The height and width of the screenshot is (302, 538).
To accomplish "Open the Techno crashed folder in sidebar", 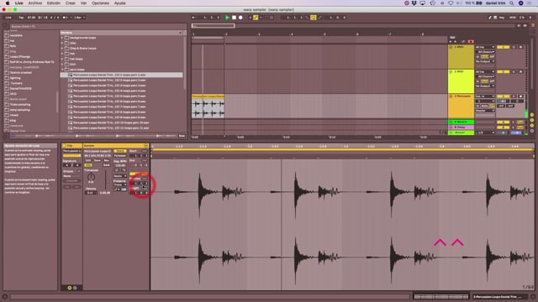I will [20, 73].
